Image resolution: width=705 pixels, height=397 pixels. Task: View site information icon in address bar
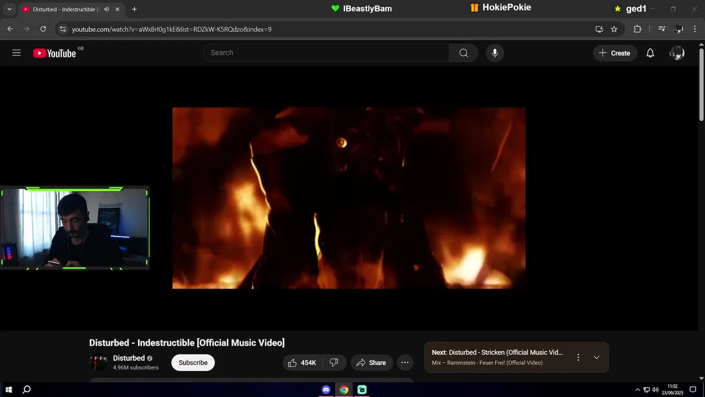63,29
